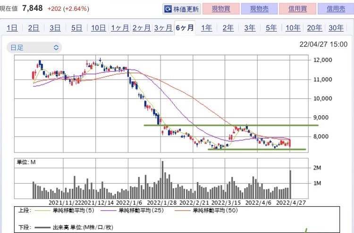Click the 9,000 price axis label
Image resolution: width=354 pixels, height=233 pixels.
click(321, 117)
